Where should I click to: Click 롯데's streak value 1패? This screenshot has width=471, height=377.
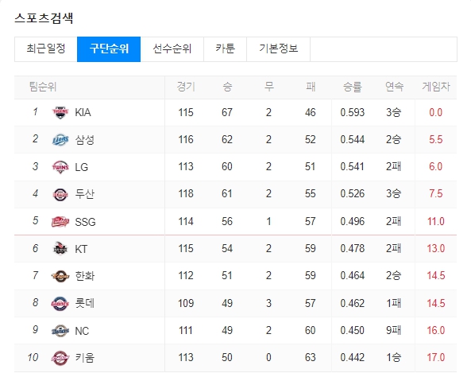coord(393,303)
